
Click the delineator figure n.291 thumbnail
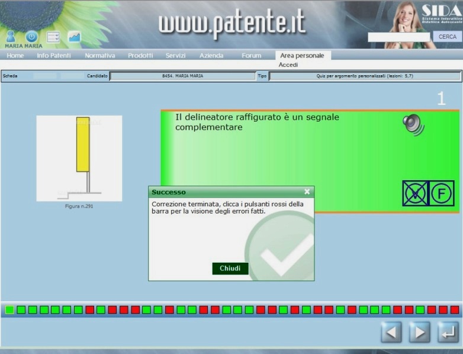(x=79, y=158)
